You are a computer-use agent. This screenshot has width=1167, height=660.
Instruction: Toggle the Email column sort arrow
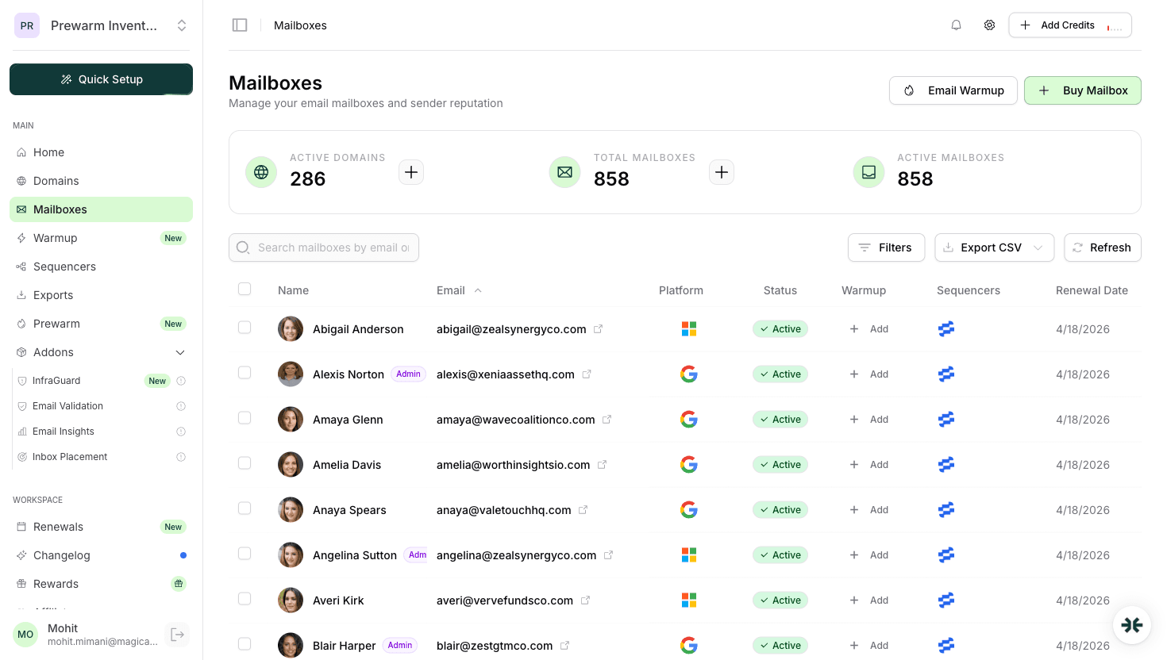tap(479, 290)
